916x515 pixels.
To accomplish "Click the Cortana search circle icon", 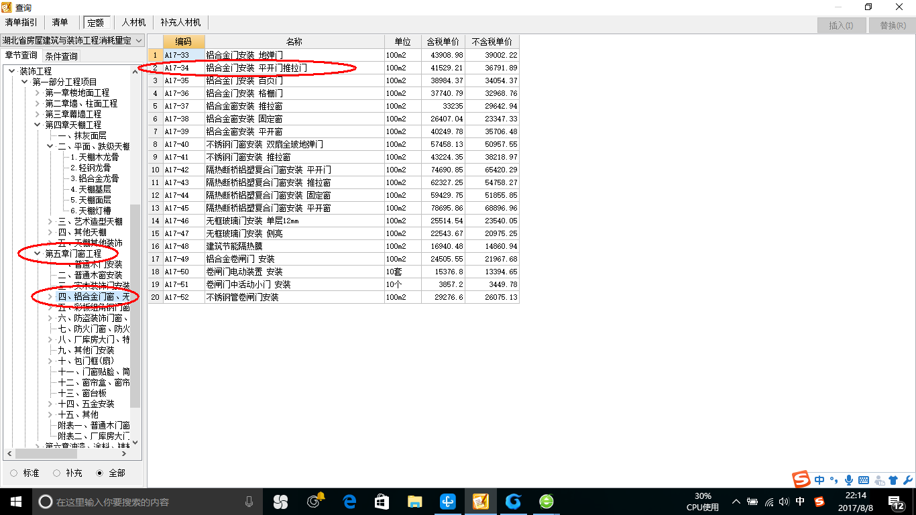I will (45, 502).
